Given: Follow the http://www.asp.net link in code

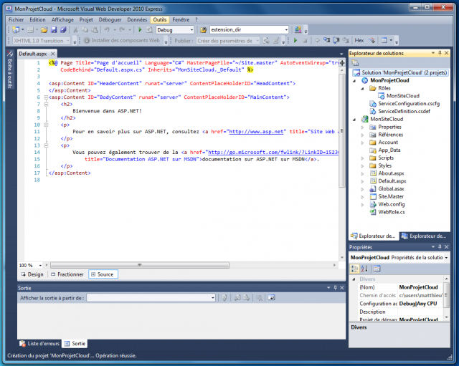Looking at the screenshot, I should [256, 132].
